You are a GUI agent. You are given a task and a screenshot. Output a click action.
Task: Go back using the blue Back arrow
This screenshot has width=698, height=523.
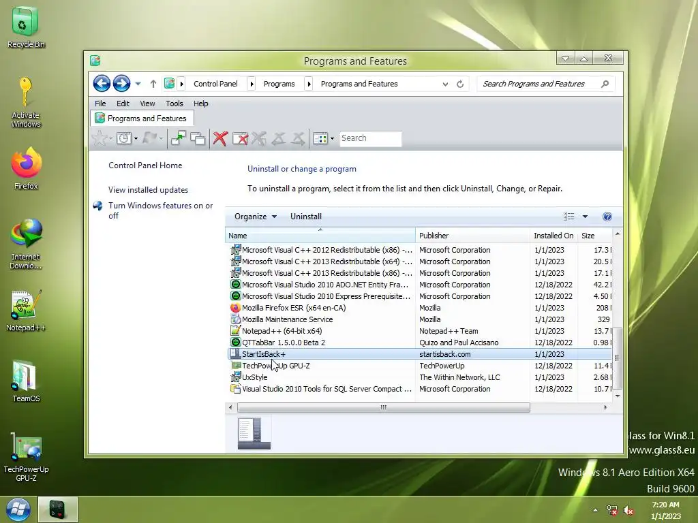point(102,83)
